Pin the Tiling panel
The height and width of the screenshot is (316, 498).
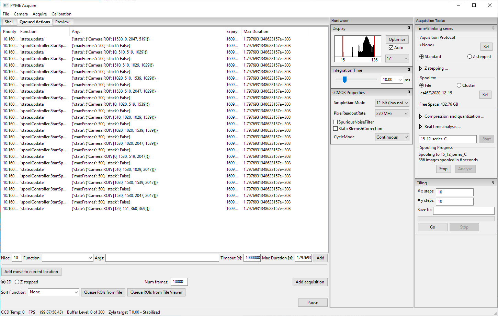click(x=494, y=183)
